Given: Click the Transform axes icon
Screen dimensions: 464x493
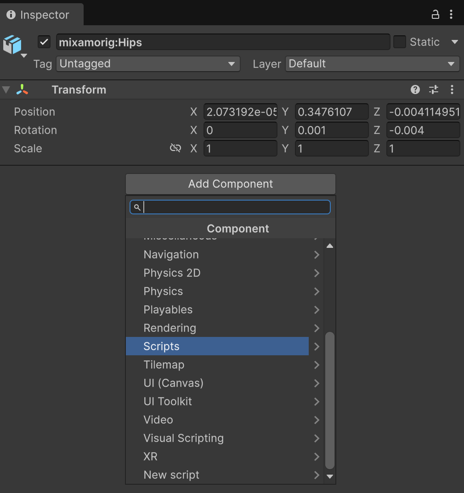Looking at the screenshot, I should click(x=22, y=90).
